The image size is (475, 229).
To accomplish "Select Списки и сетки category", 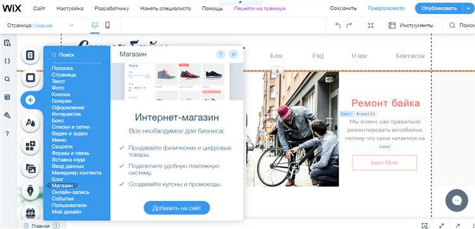I will coord(70,127).
